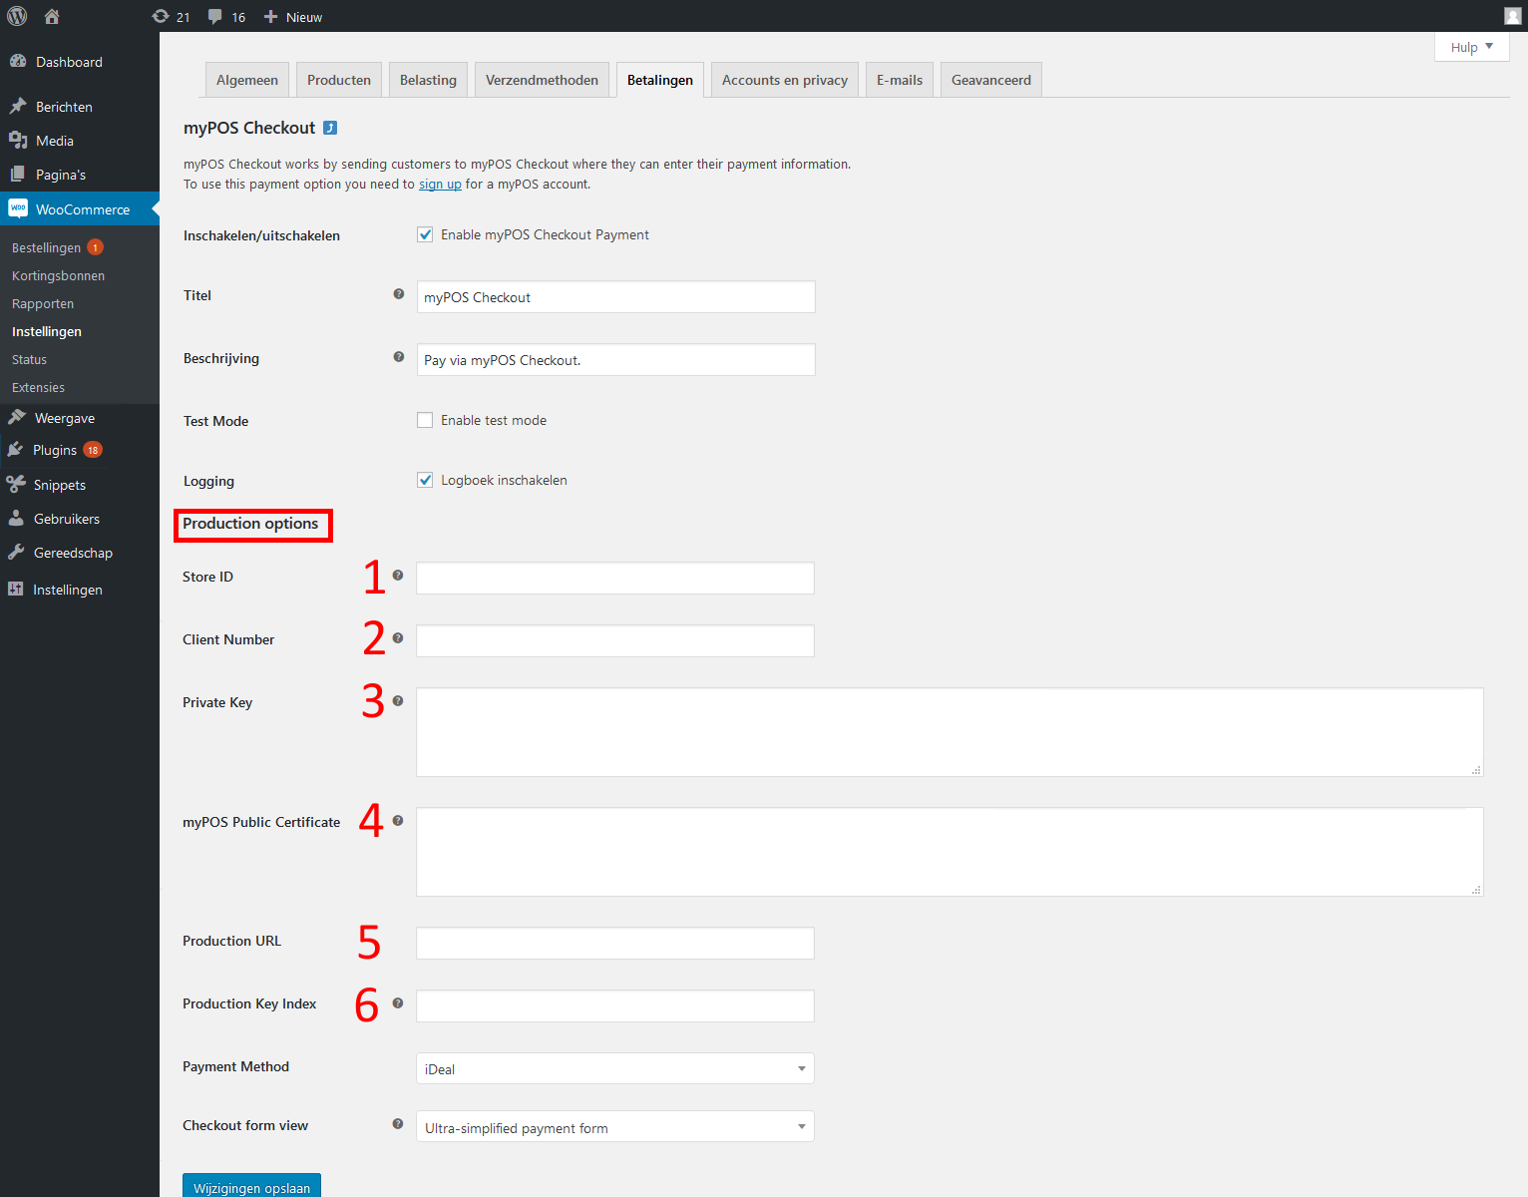This screenshot has height=1197, width=1528.
Task: Open the Payment Method dropdown
Action: (614, 1068)
